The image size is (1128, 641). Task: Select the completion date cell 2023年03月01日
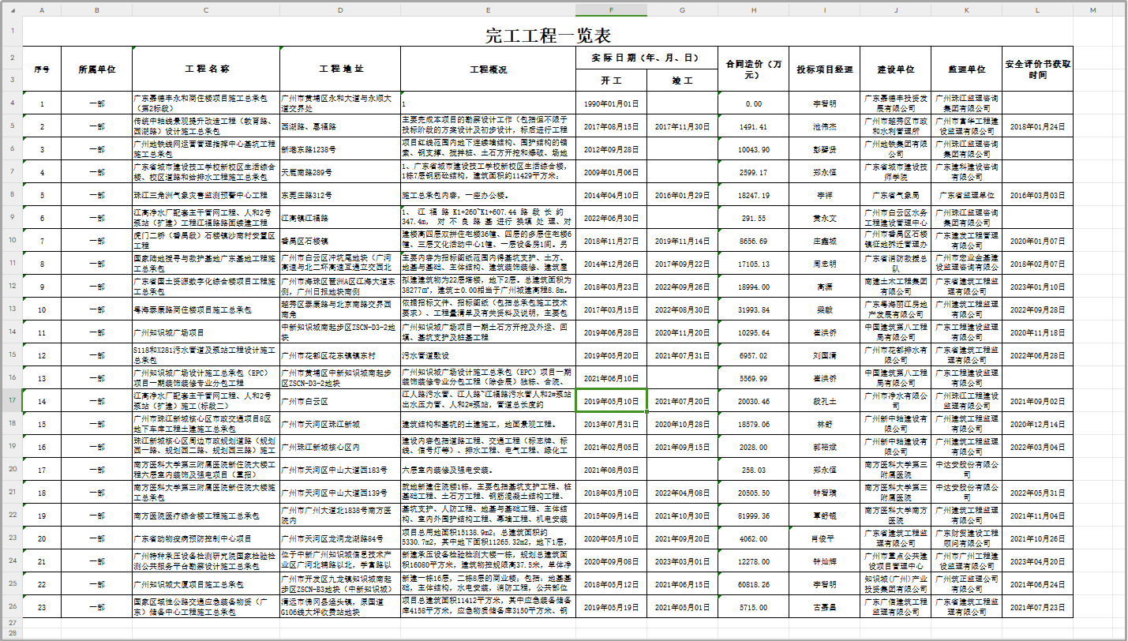pos(682,560)
